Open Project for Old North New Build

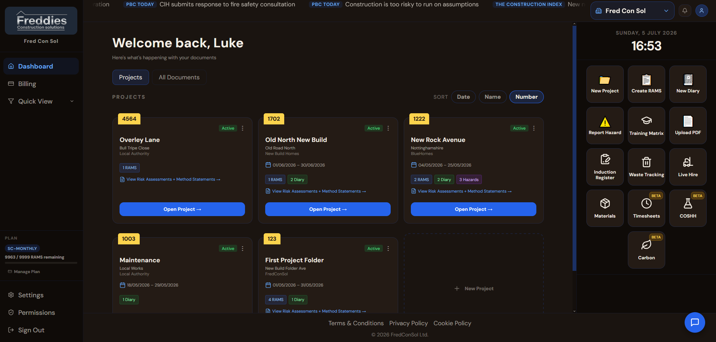(x=328, y=209)
